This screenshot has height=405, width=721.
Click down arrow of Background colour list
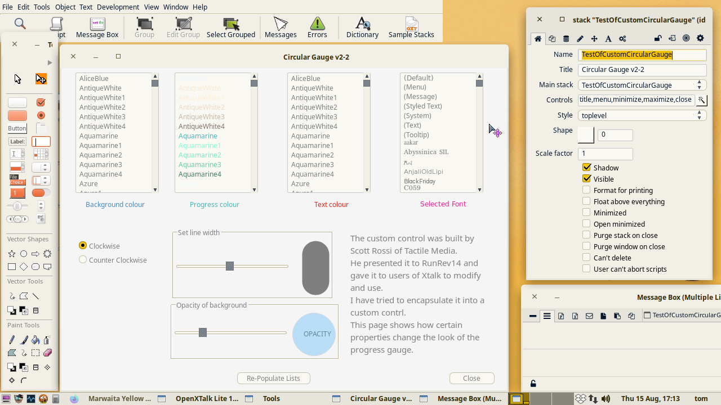[154, 190]
